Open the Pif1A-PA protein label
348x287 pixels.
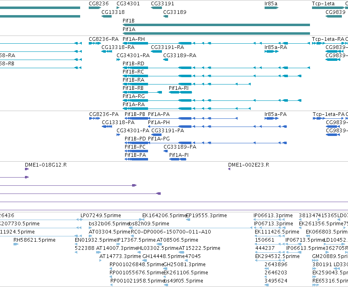pyautogui.click(x=159, y=114)
